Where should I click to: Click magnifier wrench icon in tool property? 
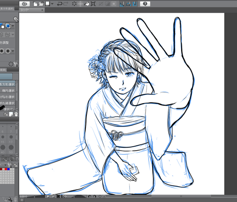point(16,19)
